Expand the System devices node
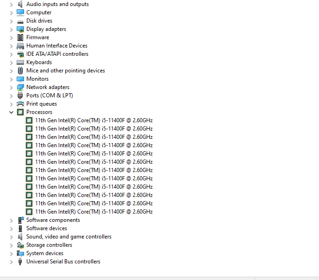 point(12,254)
